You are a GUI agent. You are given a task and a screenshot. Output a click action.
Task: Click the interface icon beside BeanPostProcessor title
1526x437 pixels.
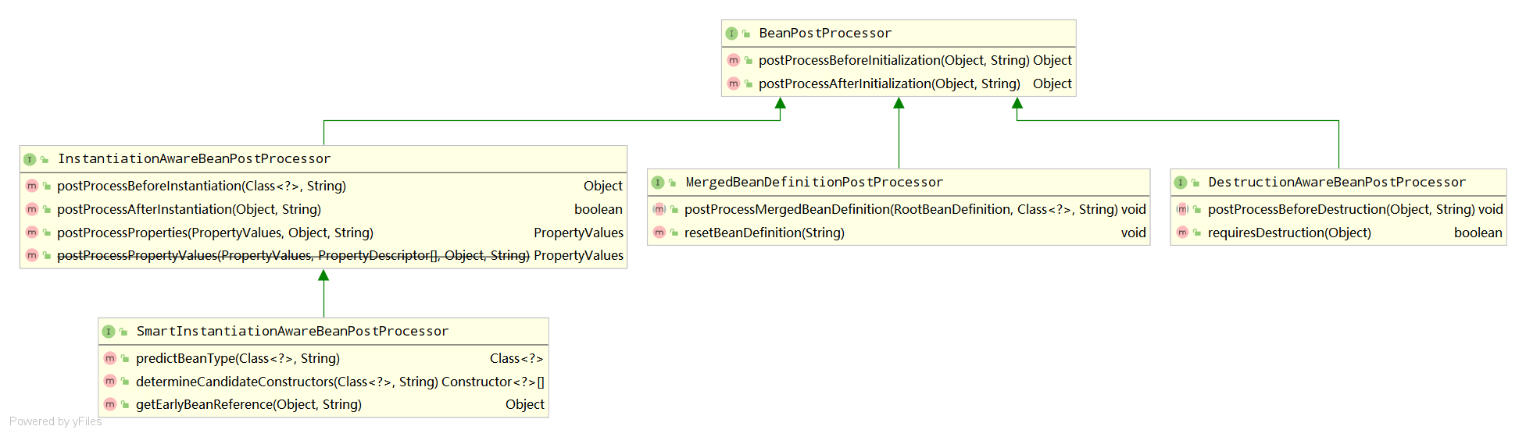(731, 34)
